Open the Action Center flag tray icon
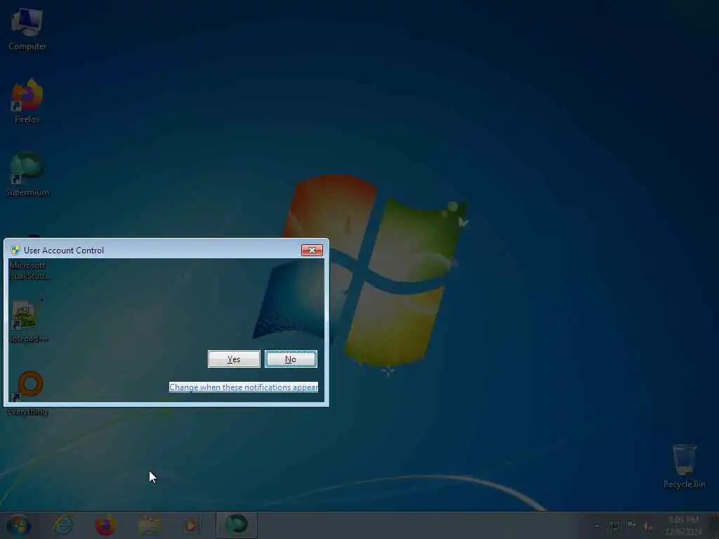 tap(631, 526)
